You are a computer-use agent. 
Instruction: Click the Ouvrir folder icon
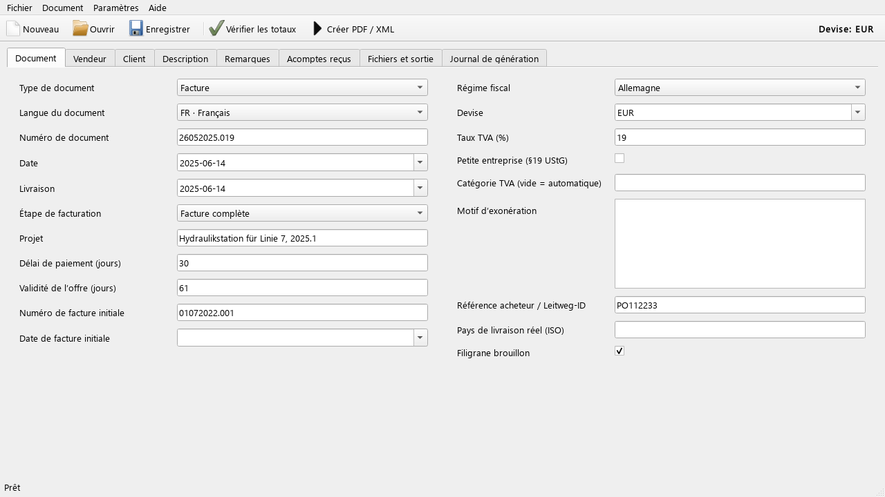(x=80, y=28)
